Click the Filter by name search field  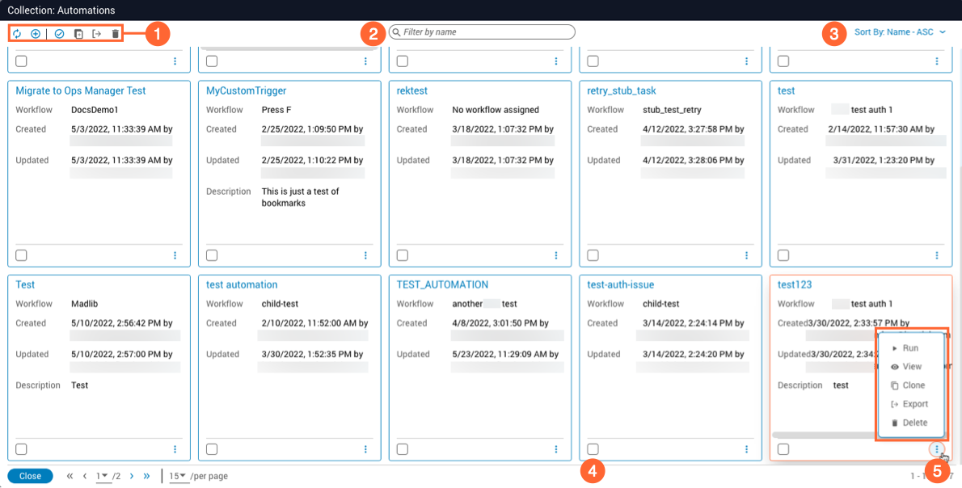483,32
